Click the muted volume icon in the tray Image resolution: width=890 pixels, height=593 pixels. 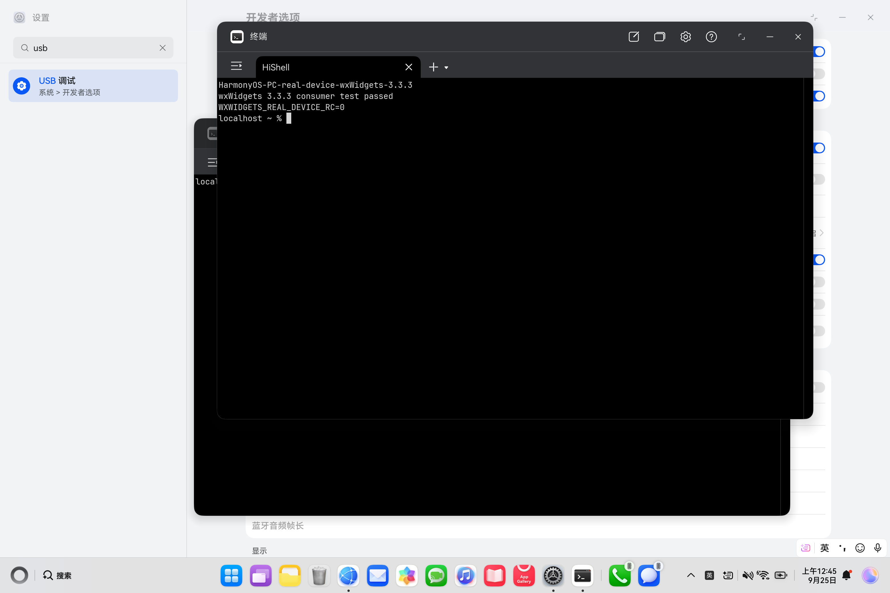[x=748, y=575]
